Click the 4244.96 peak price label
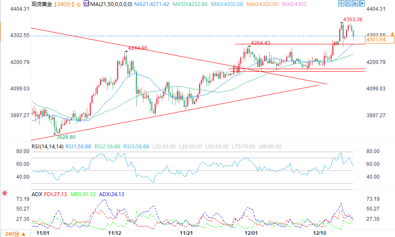The height and width of the screenshot is (237, 395). 138,48
